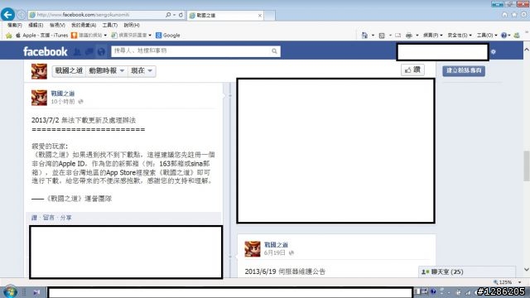
Task: Open IE favorites star icon at top right
Action: pyautogui.click(x=514, y=15)
